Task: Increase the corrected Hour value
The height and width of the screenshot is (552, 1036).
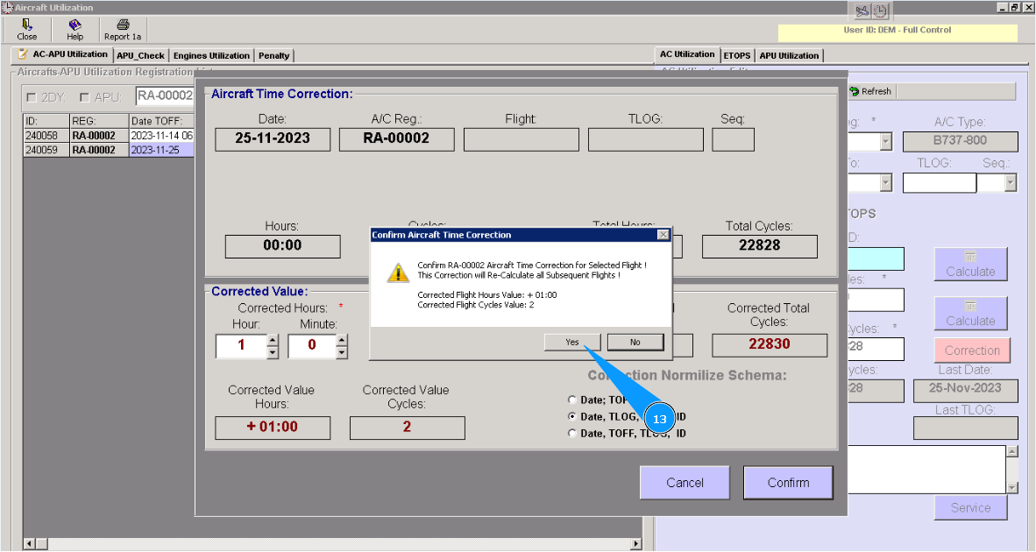Action: [273, 340]
